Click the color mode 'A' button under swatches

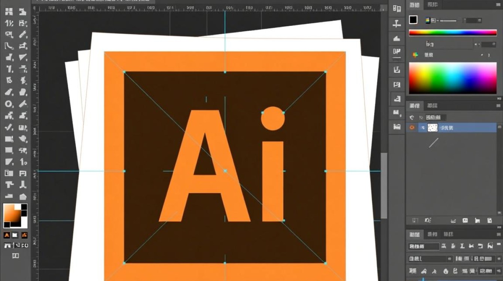point(7,235)
